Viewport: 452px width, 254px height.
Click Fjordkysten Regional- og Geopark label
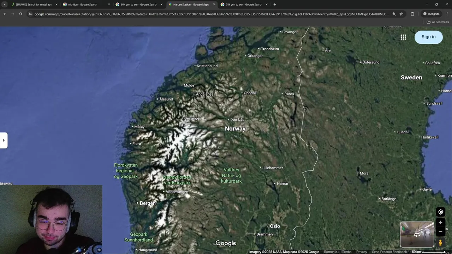126,171
